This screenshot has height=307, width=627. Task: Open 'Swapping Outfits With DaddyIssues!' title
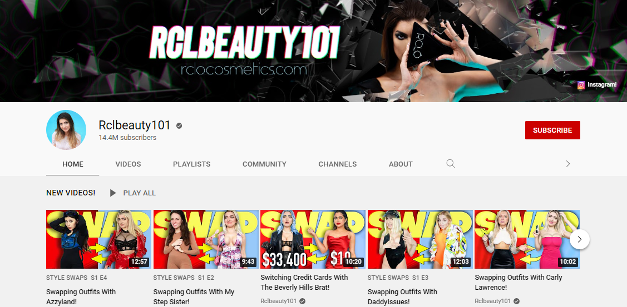tap(402, 296)
